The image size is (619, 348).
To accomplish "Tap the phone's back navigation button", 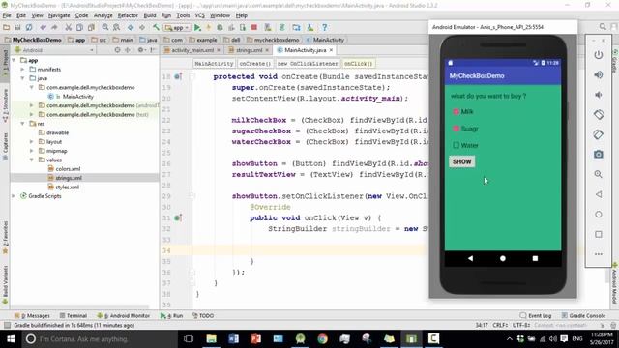I will pyautogui.click(x=470, y=258).
